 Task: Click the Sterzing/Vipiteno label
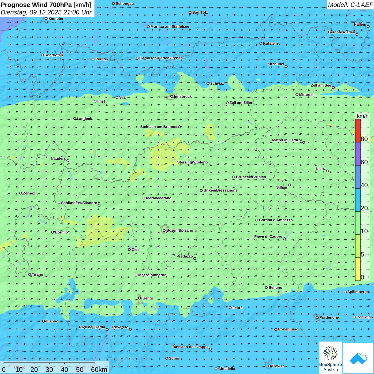[192, 162]
